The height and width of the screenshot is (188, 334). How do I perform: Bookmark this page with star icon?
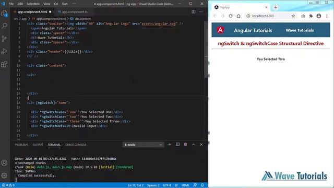click(x=293, y=16)
